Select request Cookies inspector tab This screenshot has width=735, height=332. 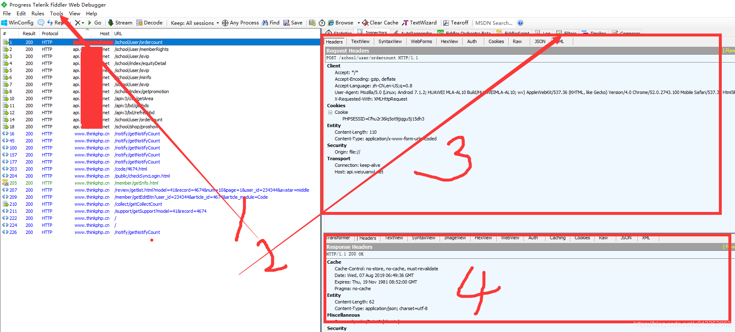tap(496, 41)
